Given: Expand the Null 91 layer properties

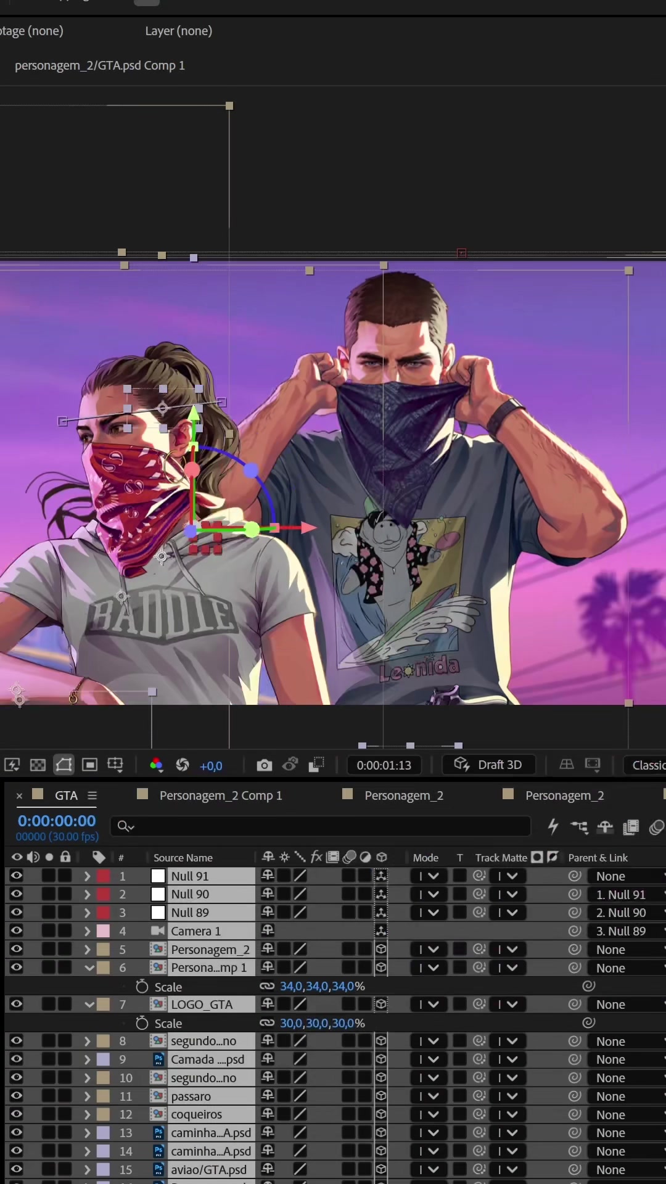Looking at the screenshot, I should [88, 876].
